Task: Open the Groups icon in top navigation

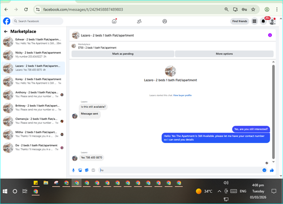Action: click(165, 21)
